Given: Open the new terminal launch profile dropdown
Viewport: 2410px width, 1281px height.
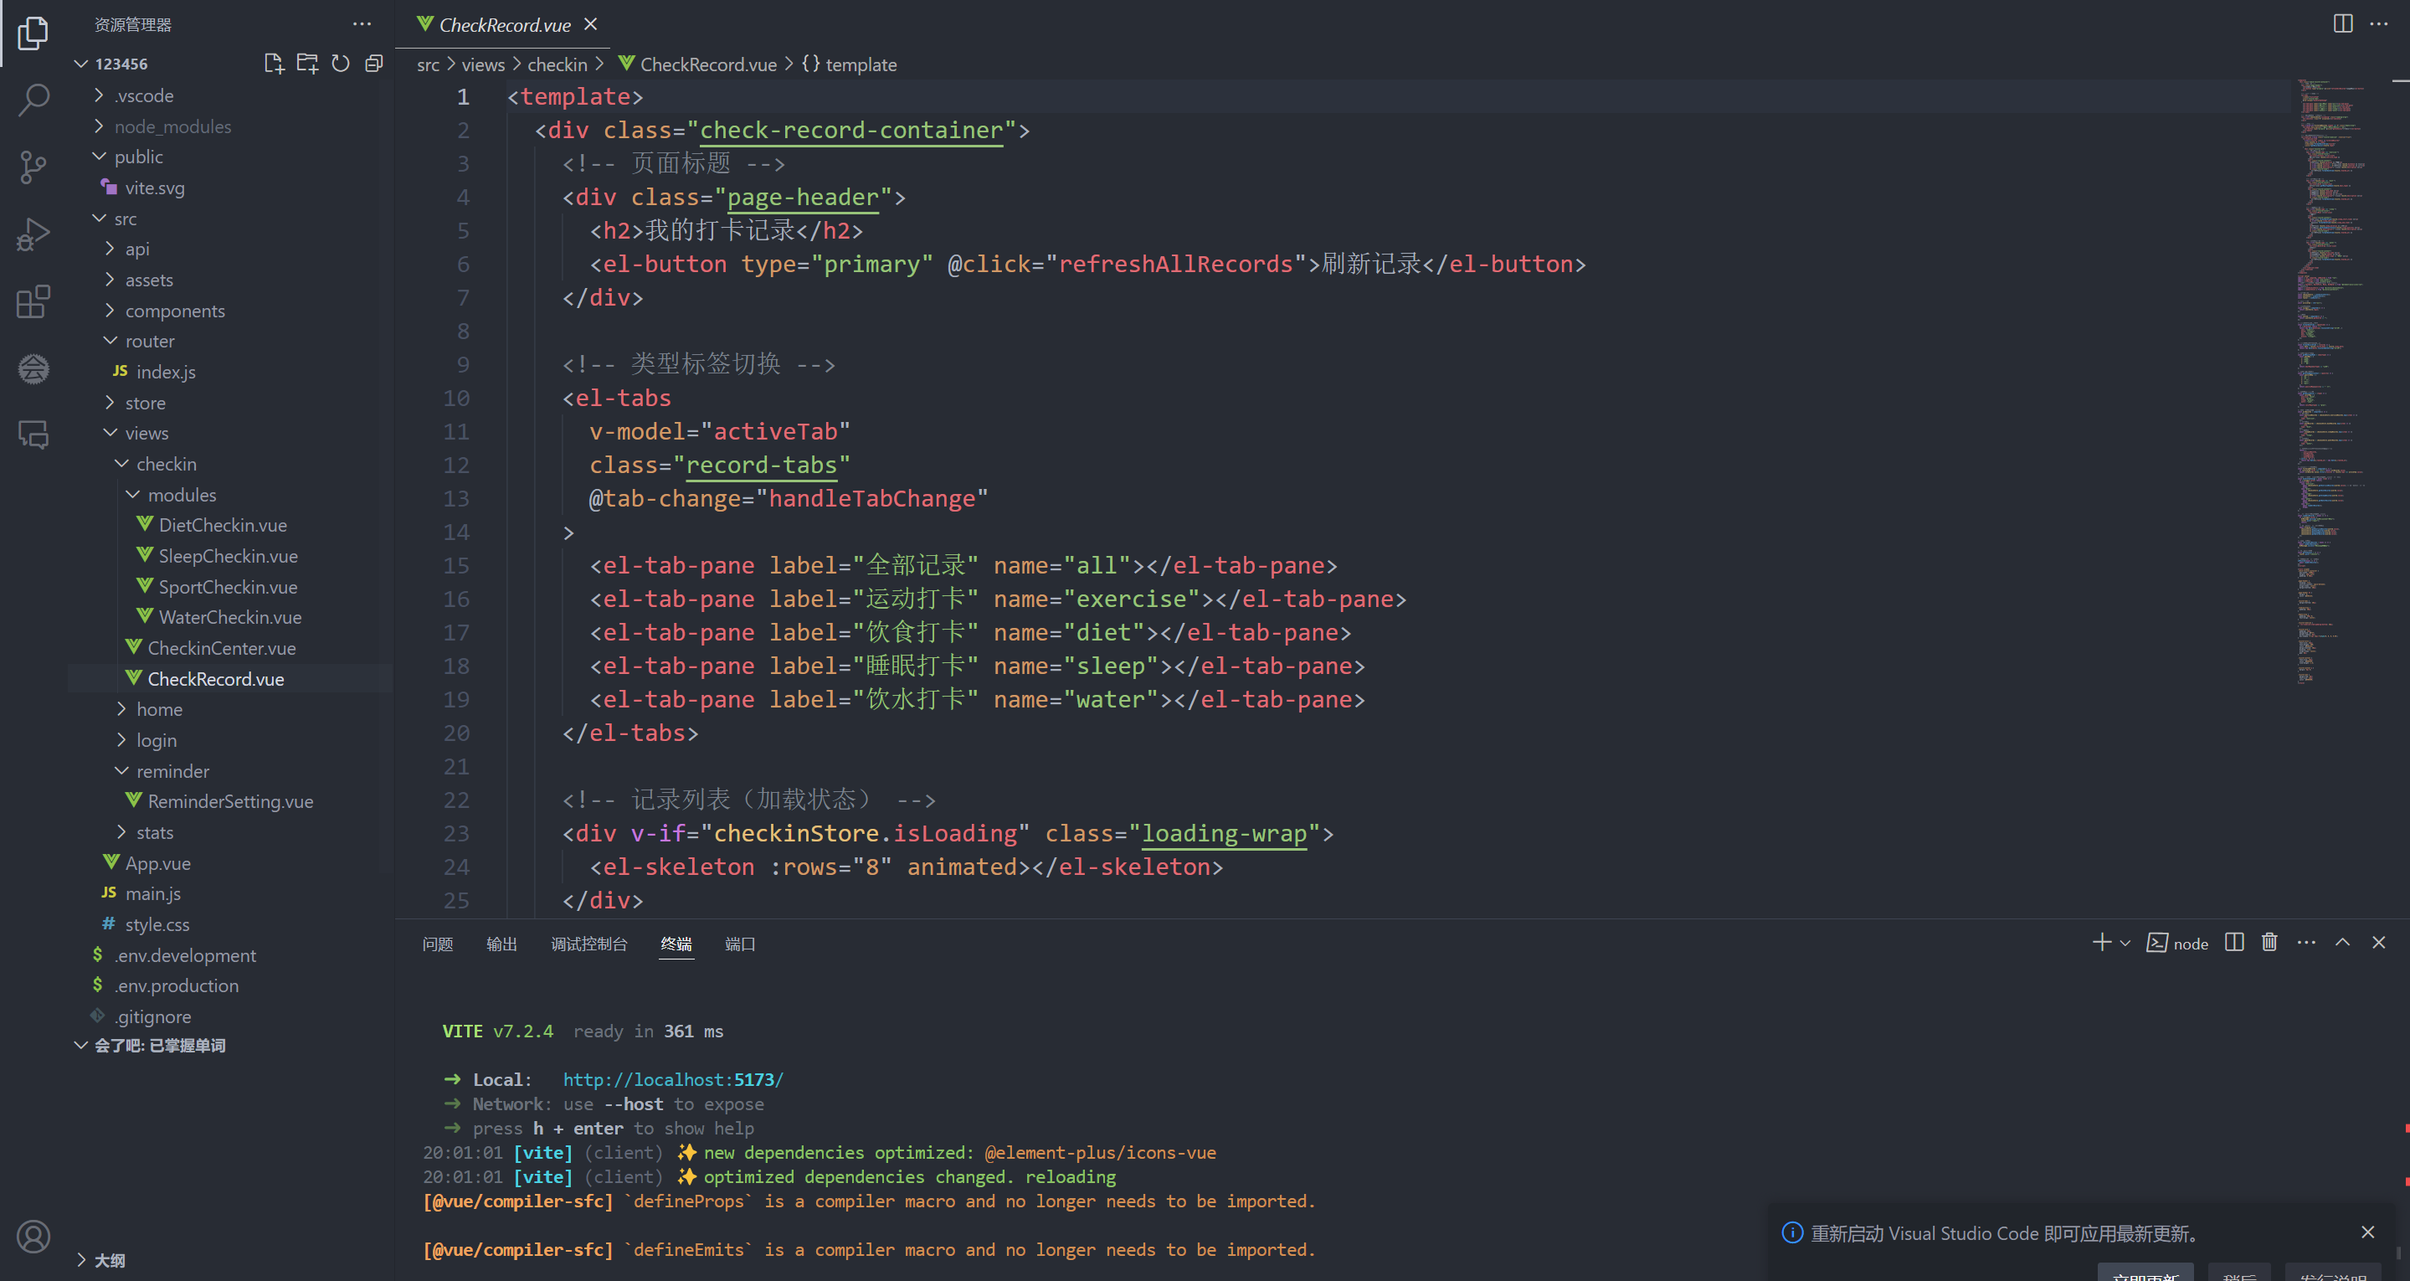Looking at the screenshot, I should click(2125, 944).
